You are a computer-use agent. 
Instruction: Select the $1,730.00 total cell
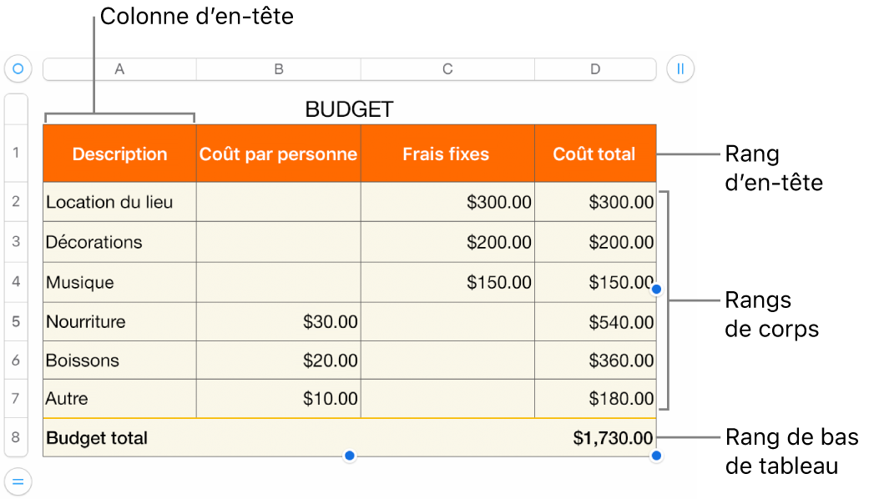[x=594, y=438]
